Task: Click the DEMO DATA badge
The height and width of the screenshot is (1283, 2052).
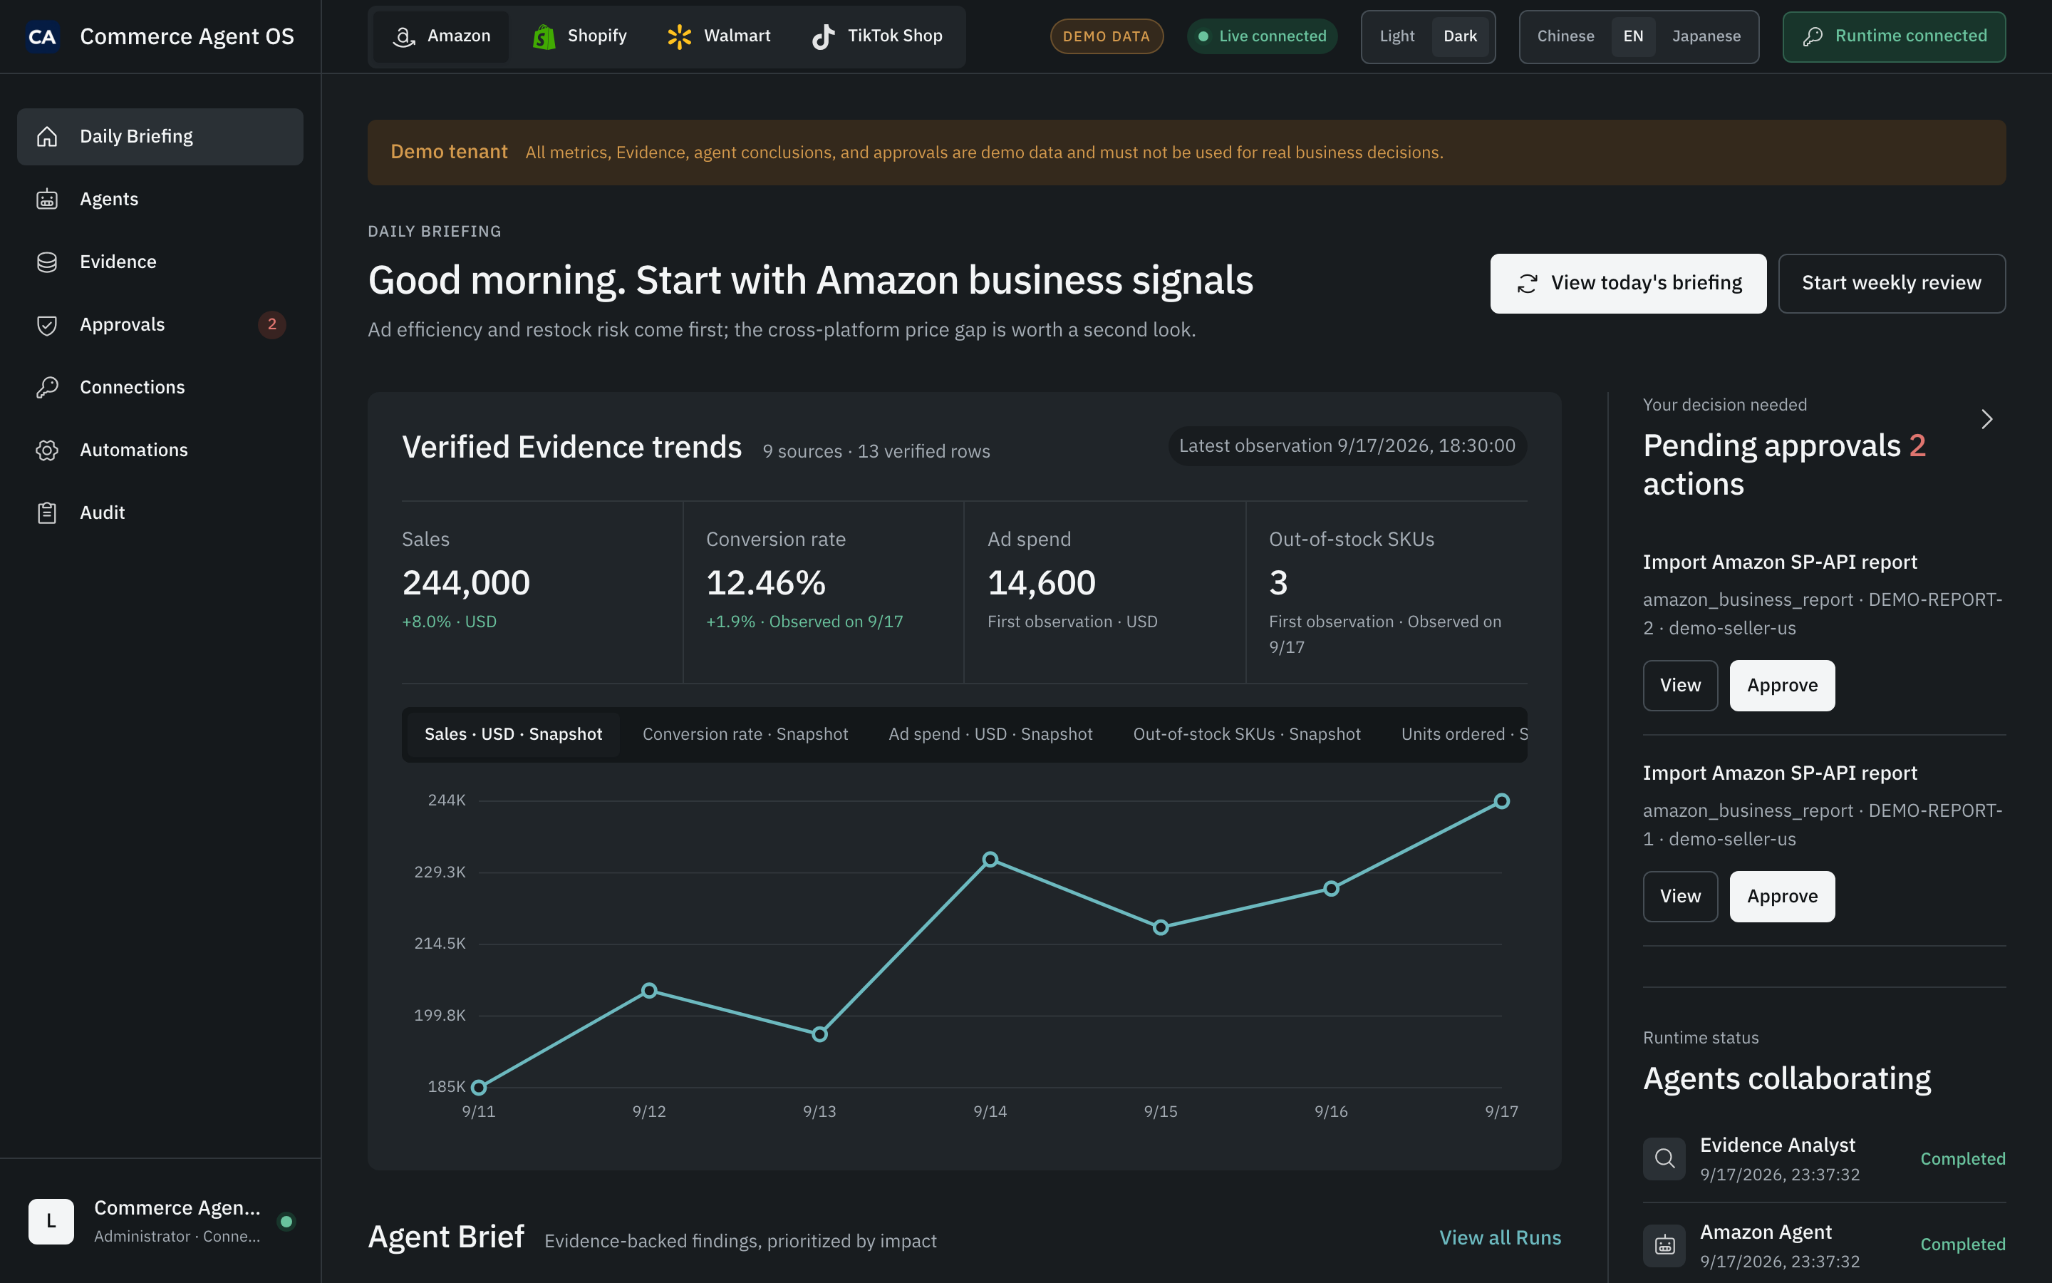Action: [x=1107, y=36]
